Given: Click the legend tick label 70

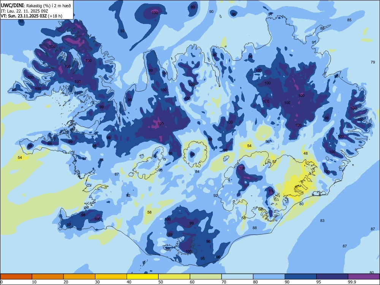Looking at the screenshot, I should click(224, 282).
